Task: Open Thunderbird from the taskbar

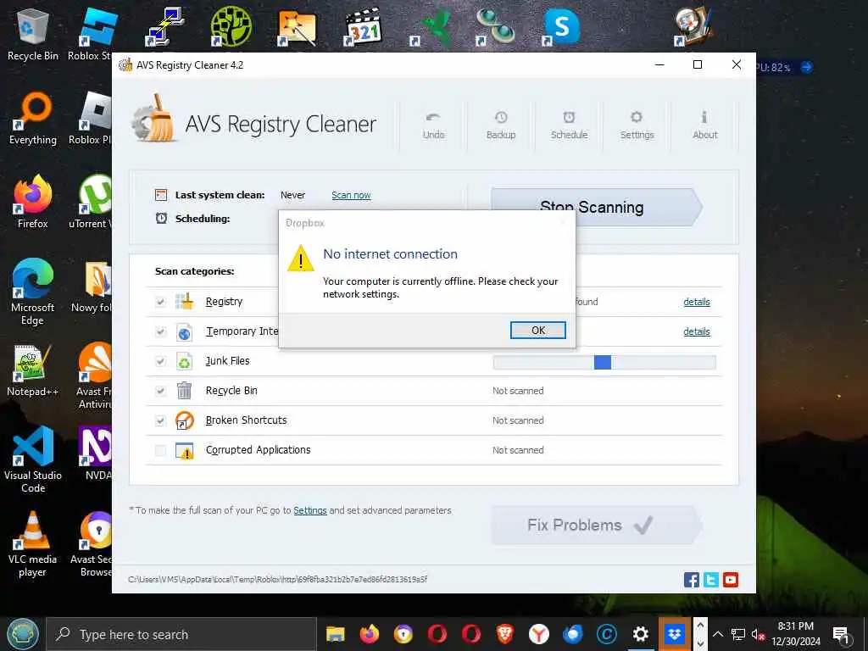Action: pos(572,634)
